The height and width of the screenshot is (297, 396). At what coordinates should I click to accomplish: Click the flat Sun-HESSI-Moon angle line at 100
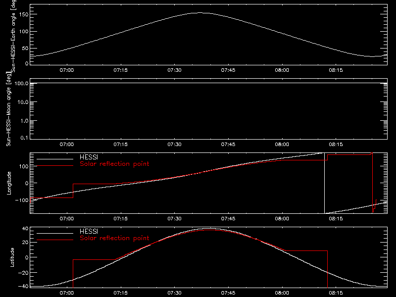point(208,83)
